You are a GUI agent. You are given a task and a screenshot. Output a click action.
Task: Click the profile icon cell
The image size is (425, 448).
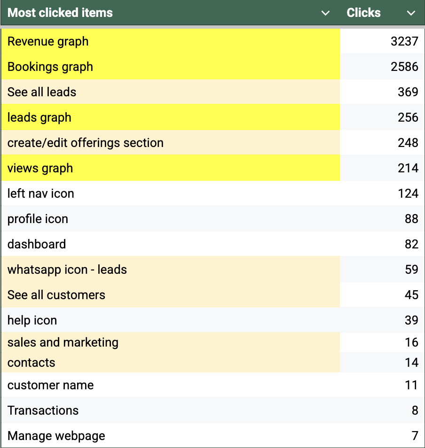pos(38,219)
